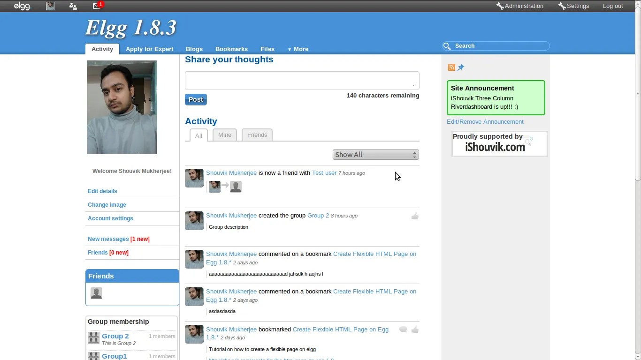Screen dimensions: 641x360
Task: Open your profile using the avatar icon in topbar
Action: tap(50, 6)
